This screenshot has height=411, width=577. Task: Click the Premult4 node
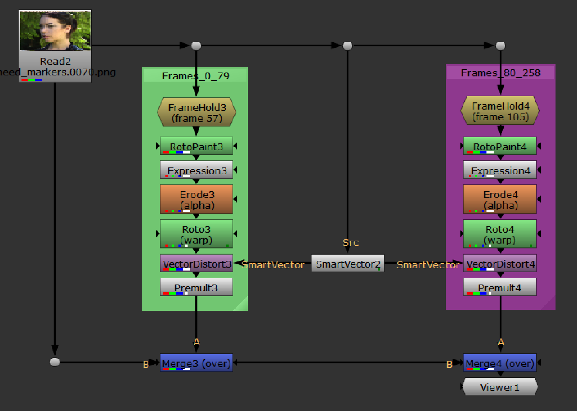pyautogui.click(x=500, y=287)
